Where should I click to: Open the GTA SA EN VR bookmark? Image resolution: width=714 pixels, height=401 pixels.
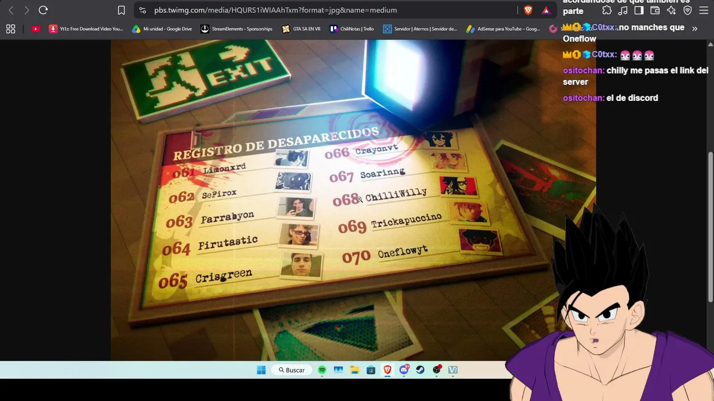click(x=301, y=29)
